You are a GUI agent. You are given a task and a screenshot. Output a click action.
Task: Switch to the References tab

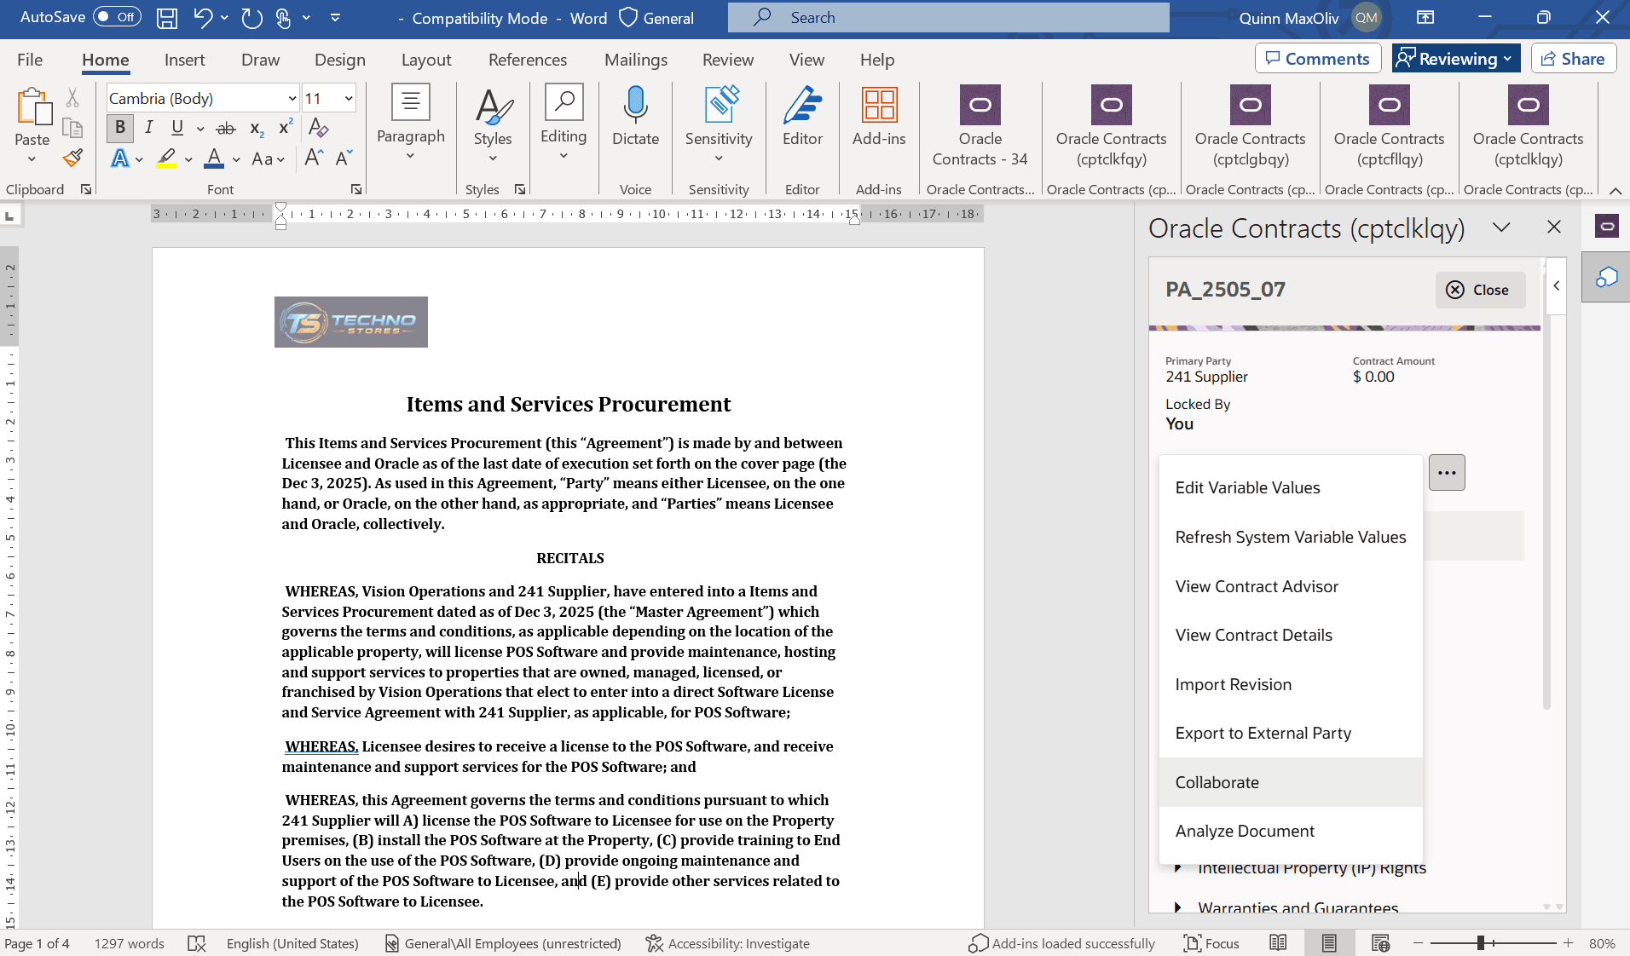(528, 60)
